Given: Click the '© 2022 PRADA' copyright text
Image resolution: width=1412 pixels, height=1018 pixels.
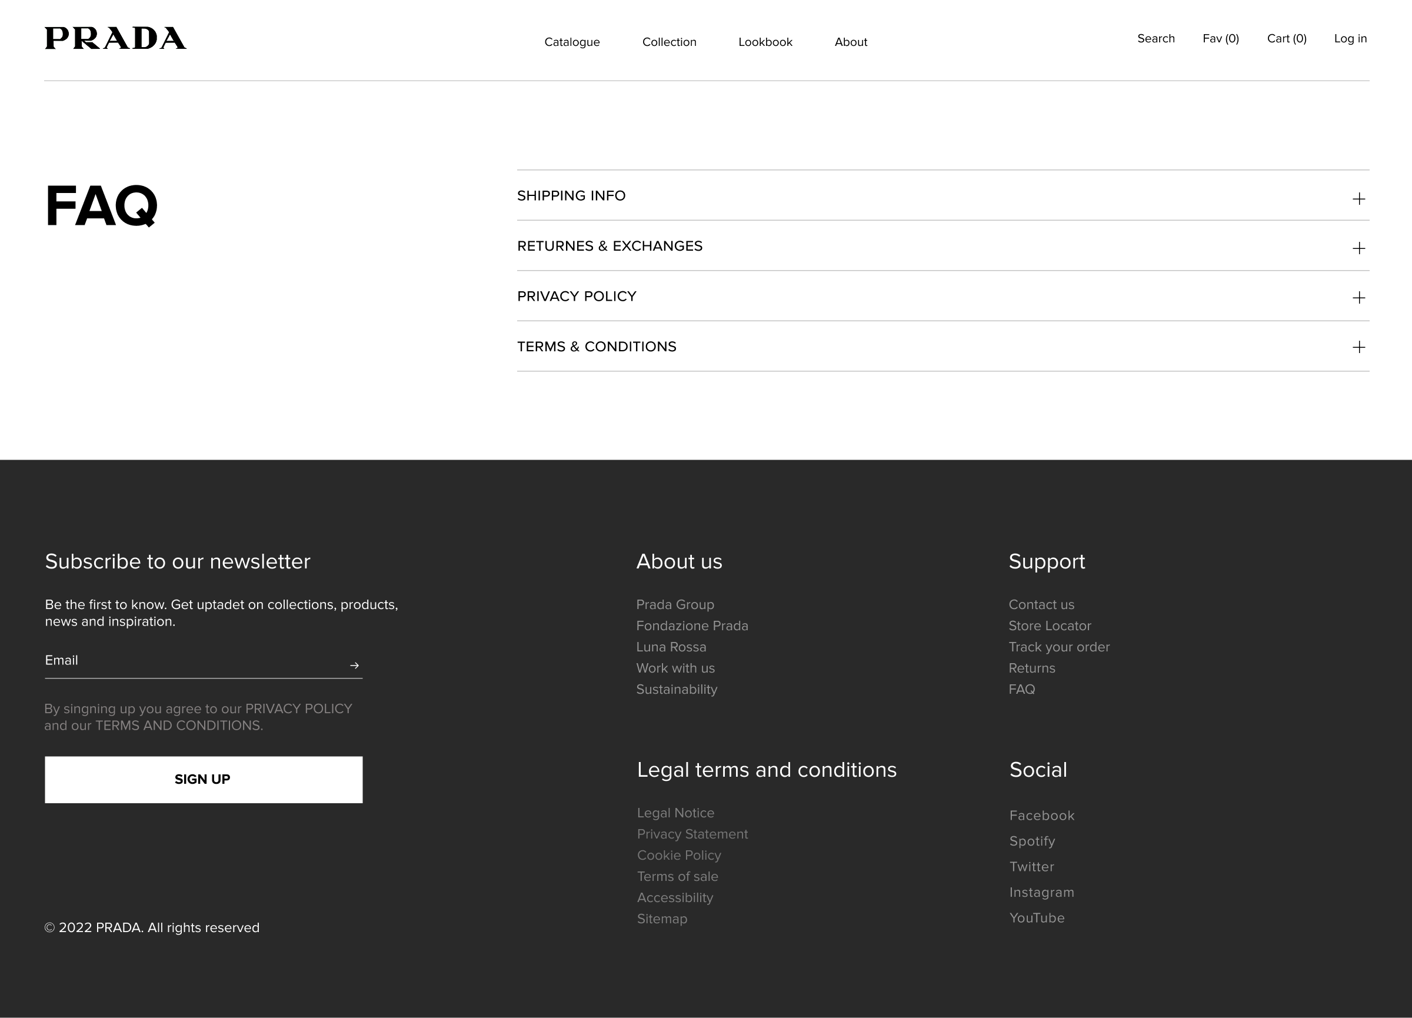Looking at the screenshot, I should 152,928.
